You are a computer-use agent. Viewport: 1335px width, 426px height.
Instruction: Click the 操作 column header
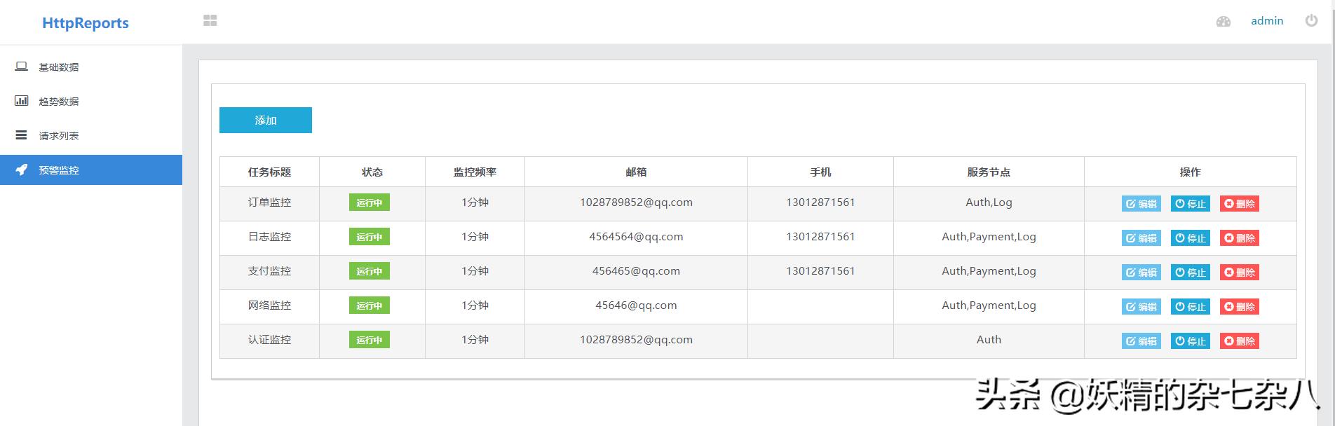1190,172
